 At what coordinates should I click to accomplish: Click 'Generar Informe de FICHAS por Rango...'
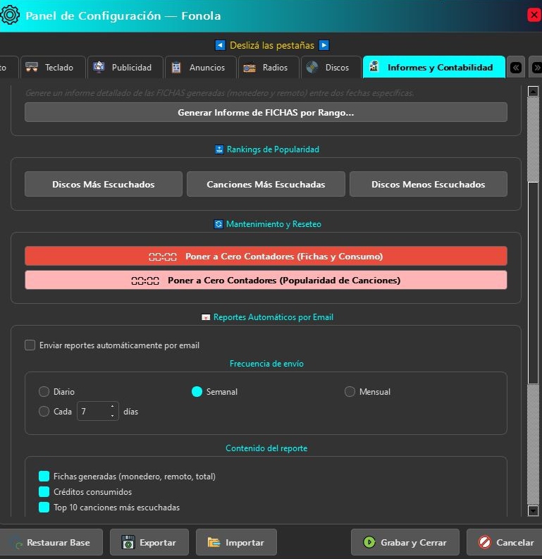click(266, 112)
